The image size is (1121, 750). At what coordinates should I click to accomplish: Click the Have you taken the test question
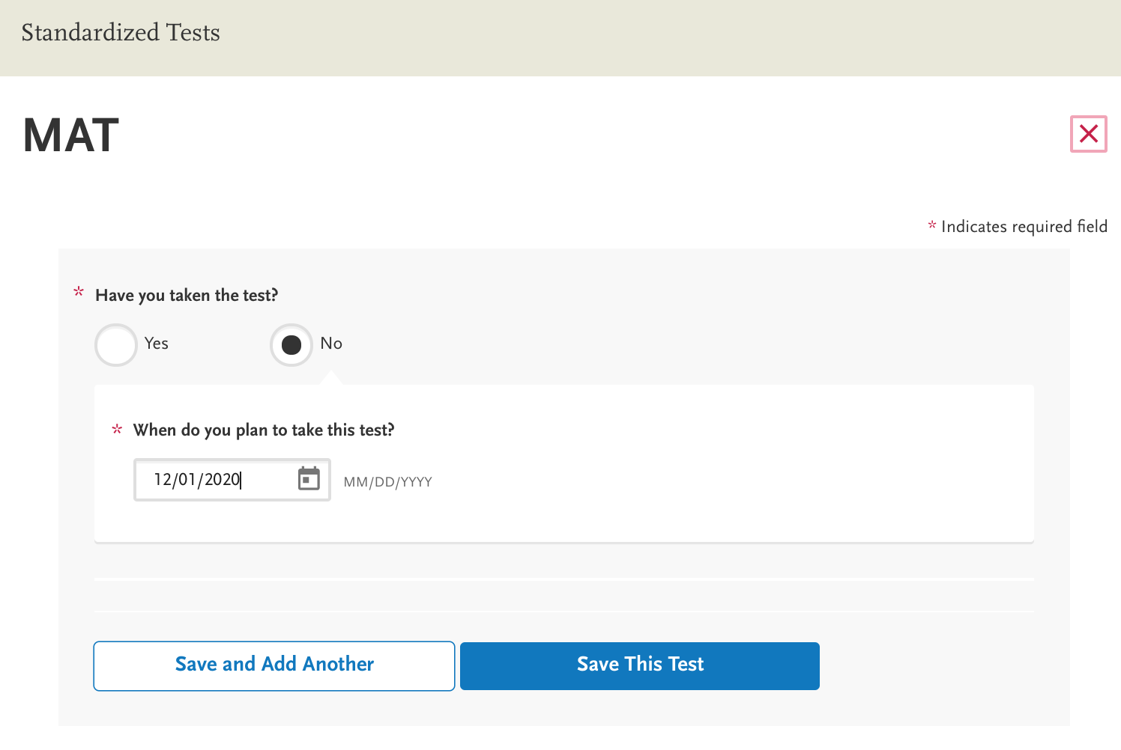(x=187, y=296)
